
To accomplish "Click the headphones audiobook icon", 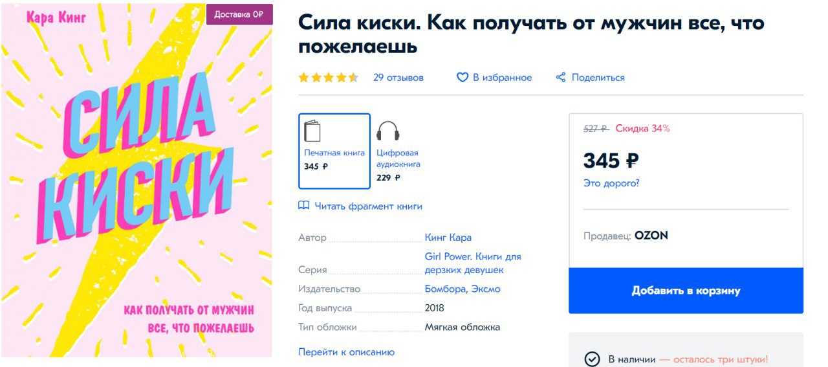I will click(388, 131).
